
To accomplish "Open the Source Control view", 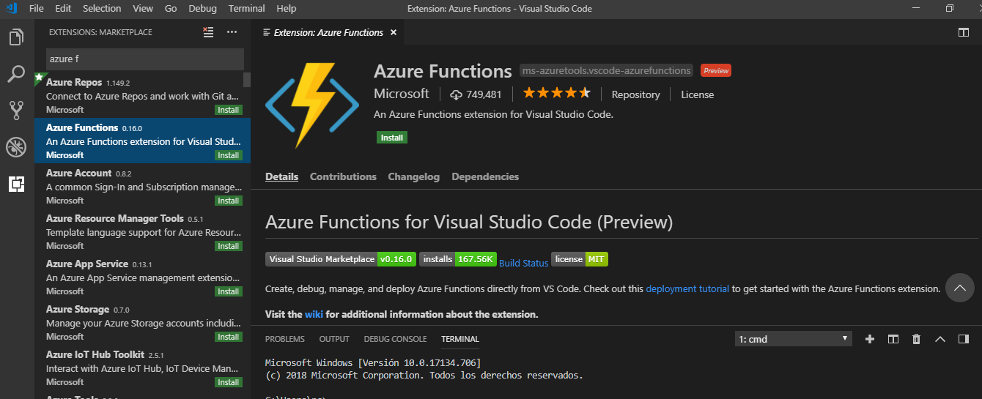I will pos(16,111).
